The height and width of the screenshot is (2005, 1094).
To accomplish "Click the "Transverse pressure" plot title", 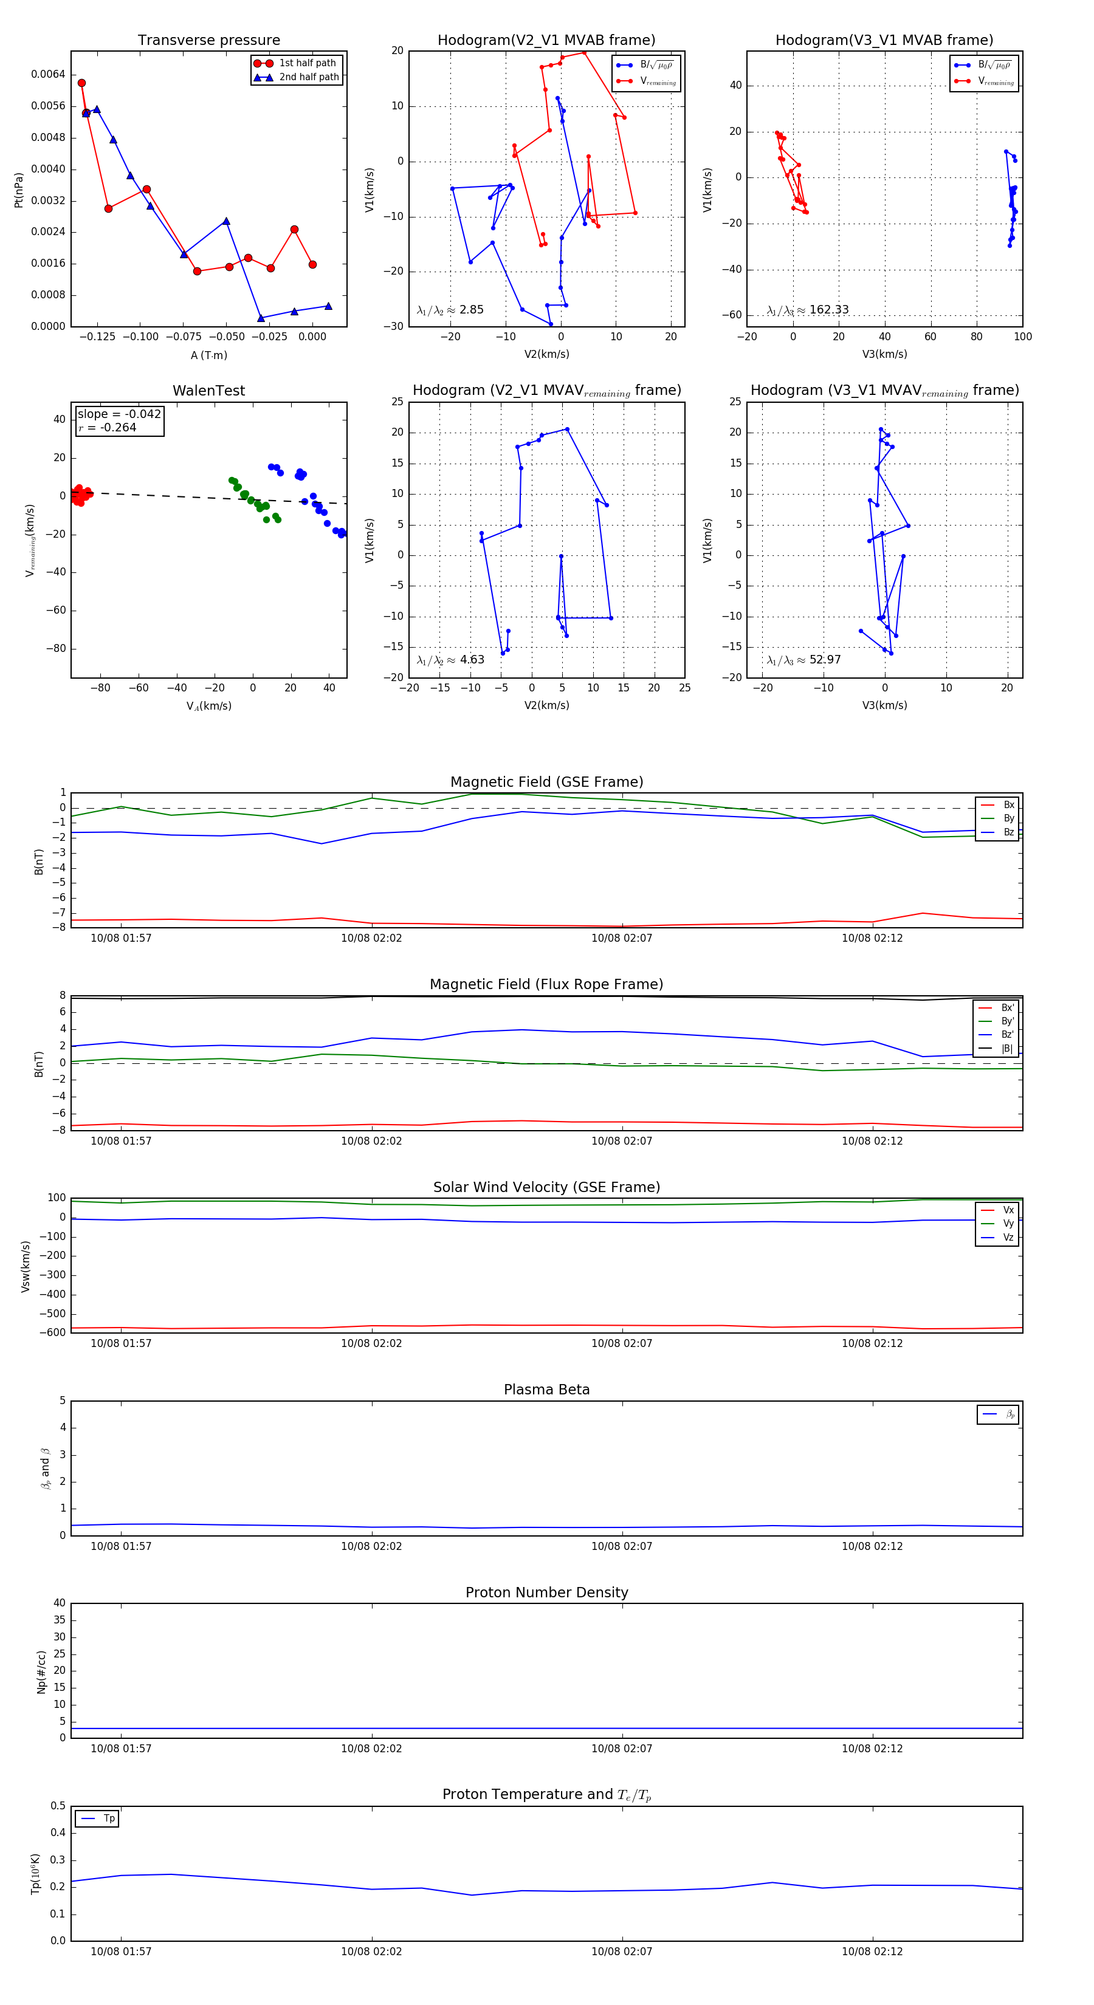I will click(208, 41).
